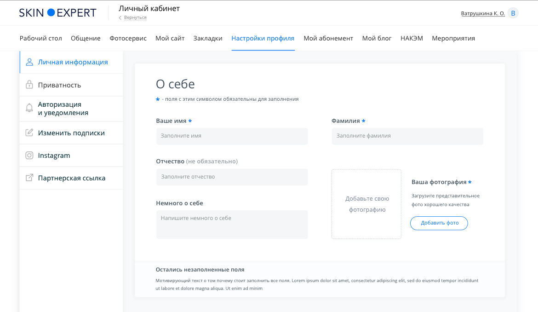This screenshot has height=312, width=538.
Task: Click the bell icon for Авторизация и уведомления
Action: tap(29, 108)
